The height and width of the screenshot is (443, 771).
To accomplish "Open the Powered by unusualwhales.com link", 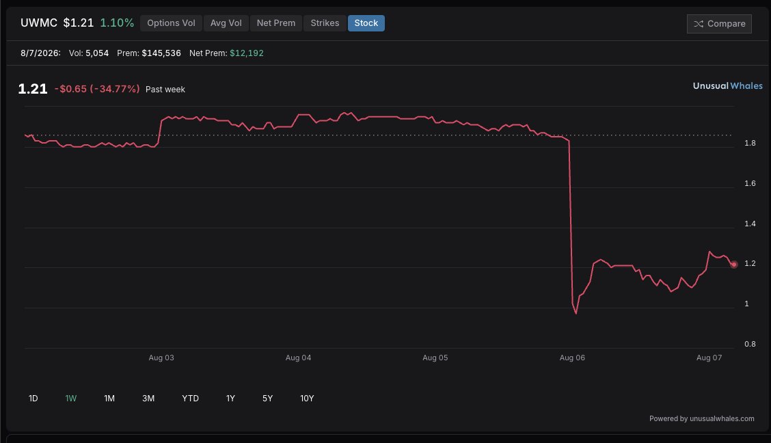I will tap(702, 419).
